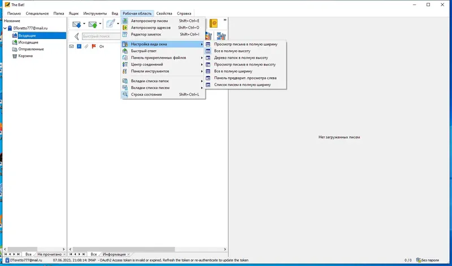Image resolution: width=452 pixels, height=266 pixels.
Task: Close the Информация tab
Action: tap(129, 255)
